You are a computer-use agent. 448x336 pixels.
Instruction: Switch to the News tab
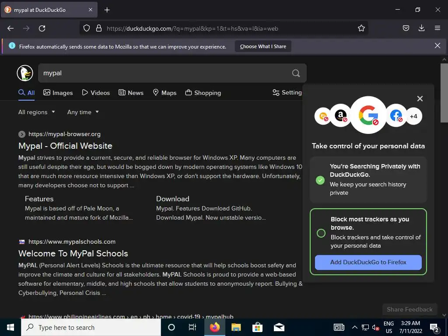131,93
